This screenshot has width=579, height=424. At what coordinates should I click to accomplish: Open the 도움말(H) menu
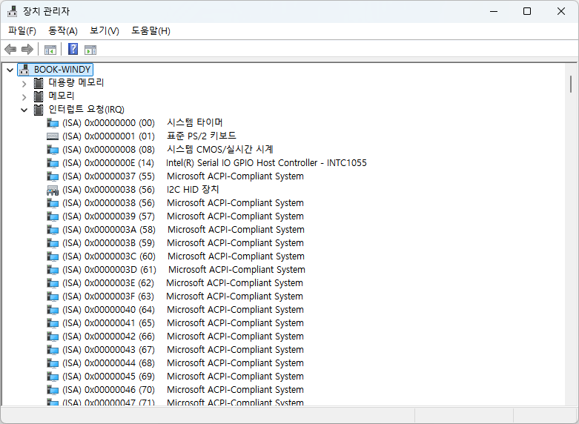[150, 30]
